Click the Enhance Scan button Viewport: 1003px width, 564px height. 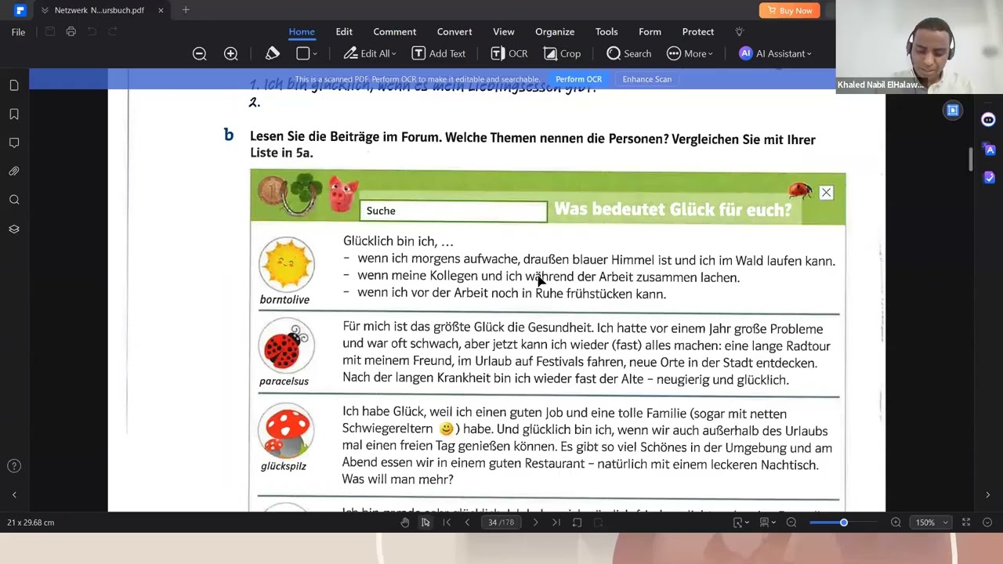pos(647,79)
